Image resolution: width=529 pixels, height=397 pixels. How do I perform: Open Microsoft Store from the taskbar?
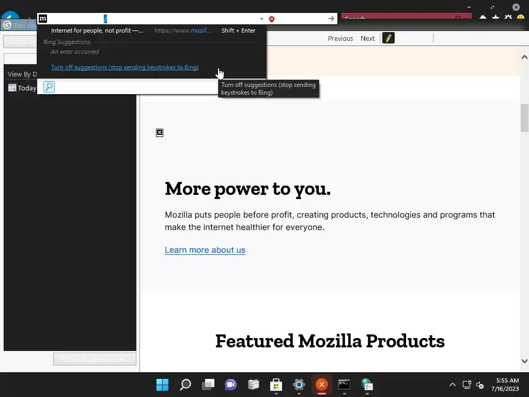276,385
